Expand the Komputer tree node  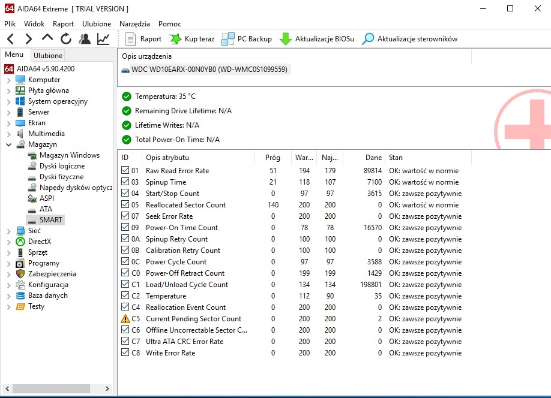tap(9, 80)
